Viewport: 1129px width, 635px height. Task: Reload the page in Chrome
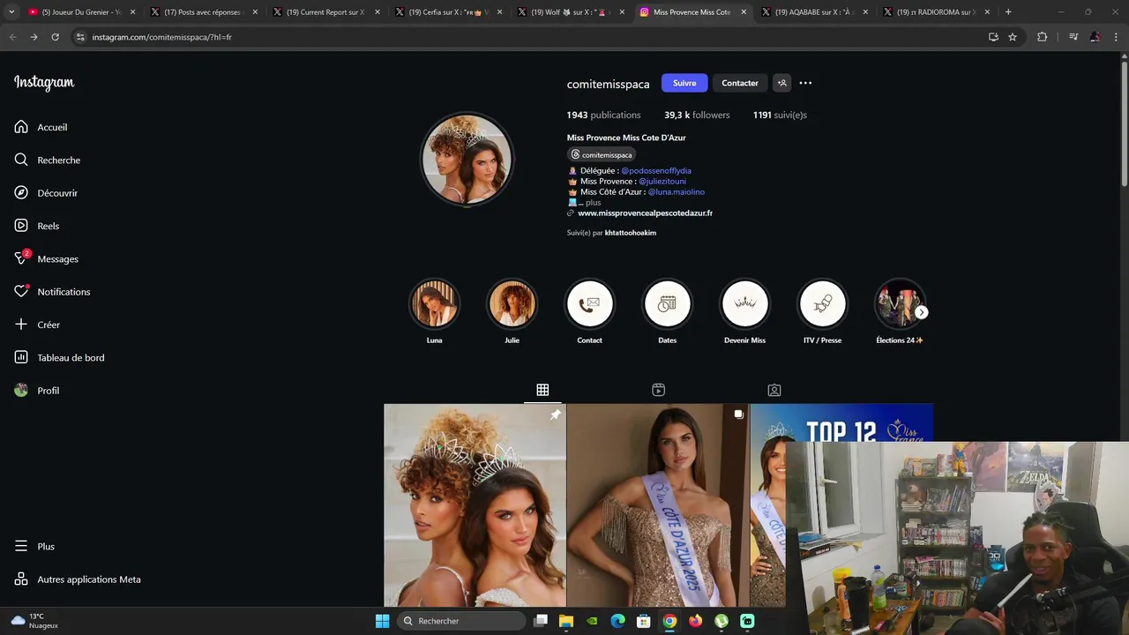coord(55,37)
